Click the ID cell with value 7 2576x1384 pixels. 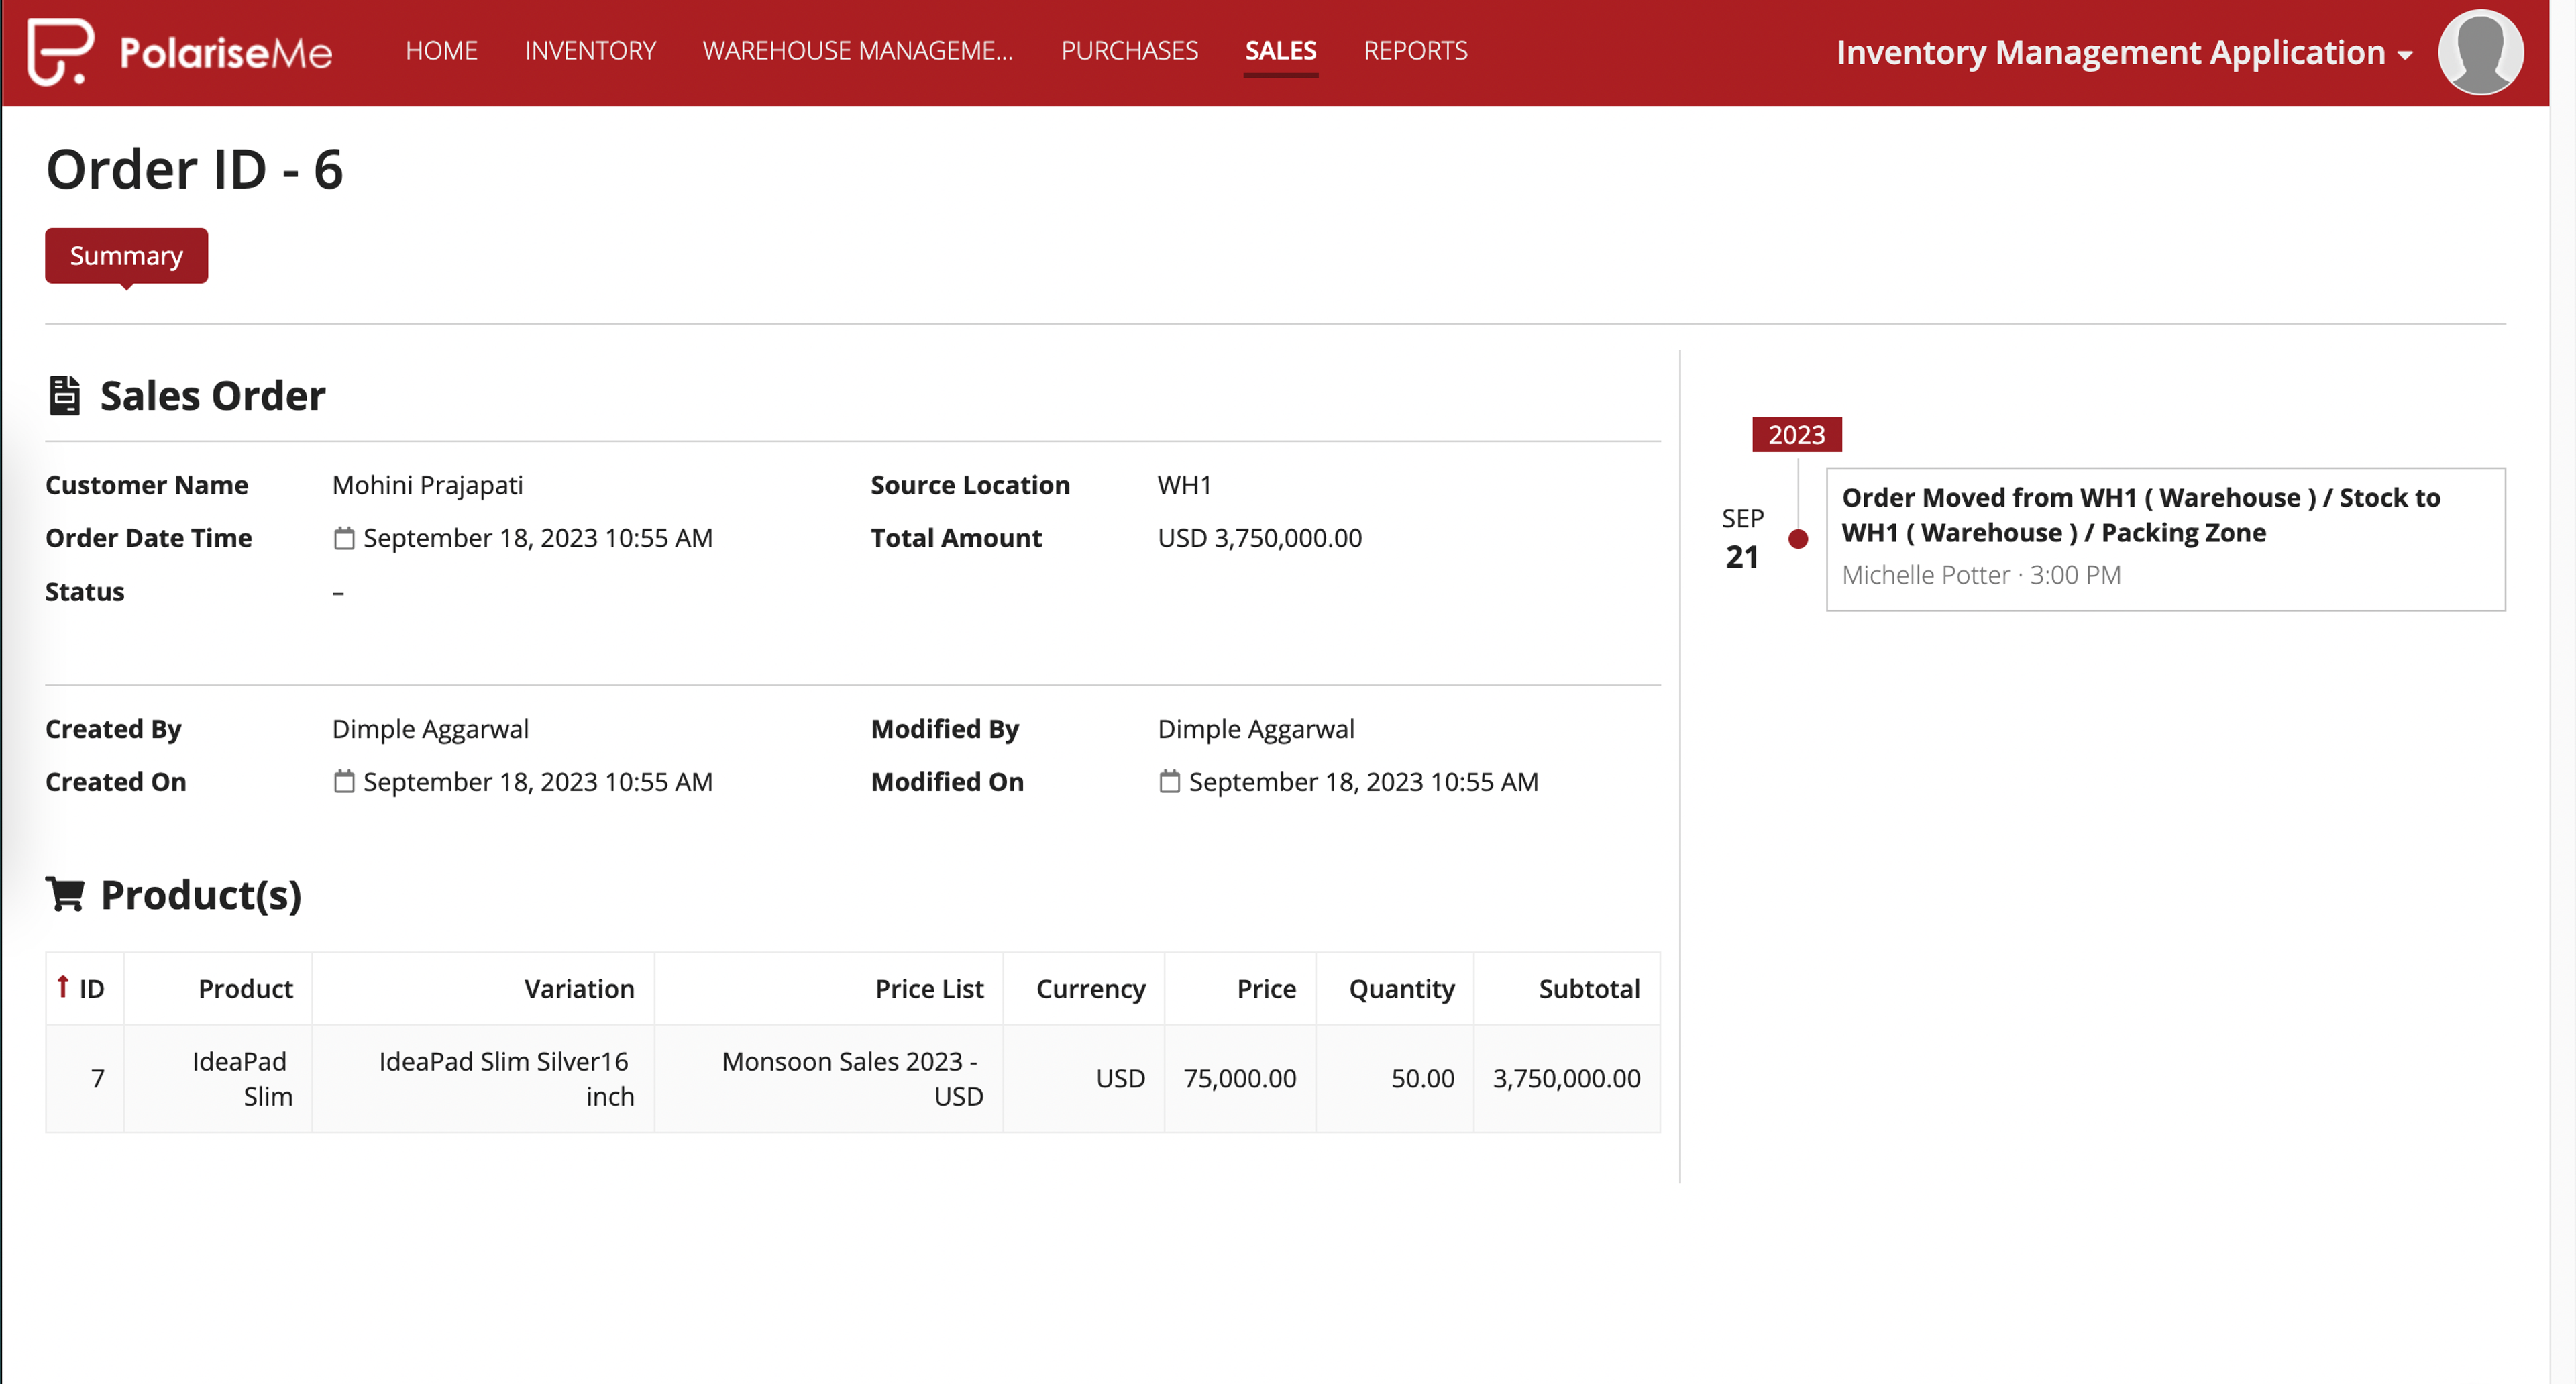point(85,1079)
